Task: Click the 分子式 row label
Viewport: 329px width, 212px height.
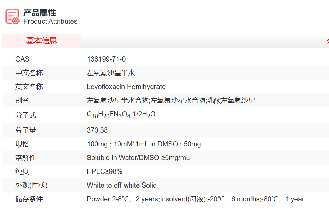Action: tap(26, 115)
